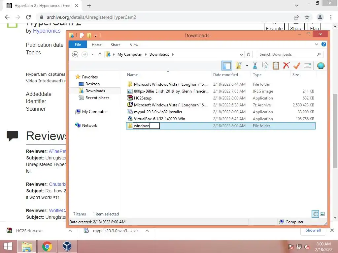This screenshot has width=338, height=253.
Task: Select the Microsoft Windows Vista Longhorn file folder
Action: pyautogui.click(x=221, y=84)
